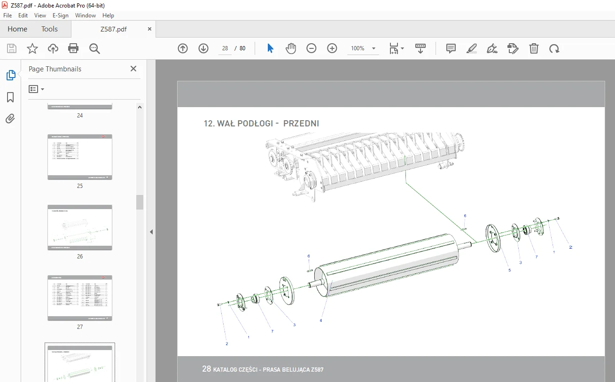Screen dimensions: 615x382
Task: Select the page 25 thumbnail
Action: pyautogui.click(x=80, y=157)
